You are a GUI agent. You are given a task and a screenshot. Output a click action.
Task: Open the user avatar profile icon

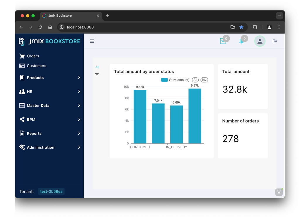[260, 41]
